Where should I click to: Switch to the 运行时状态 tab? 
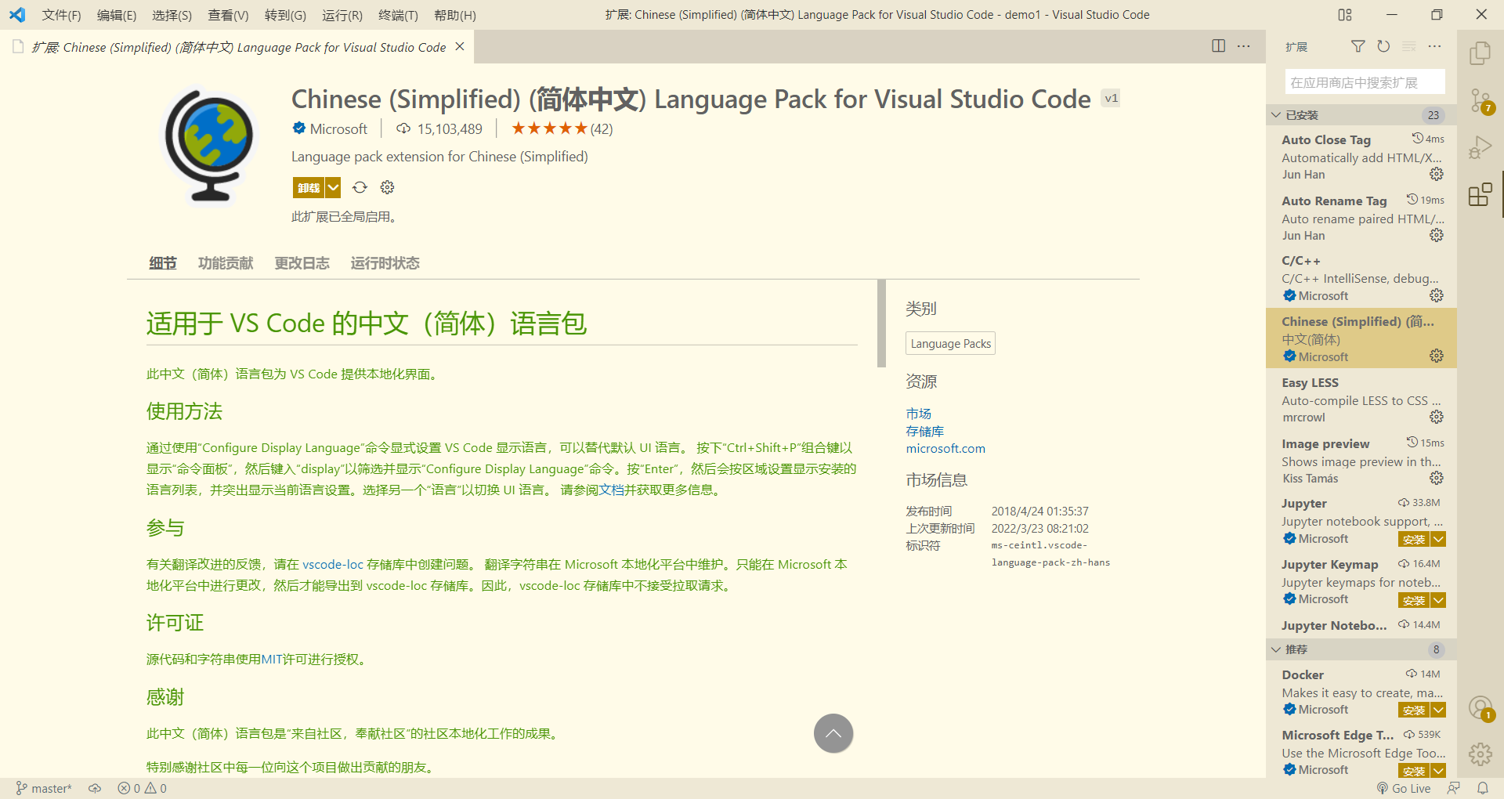tap(385, 263)
